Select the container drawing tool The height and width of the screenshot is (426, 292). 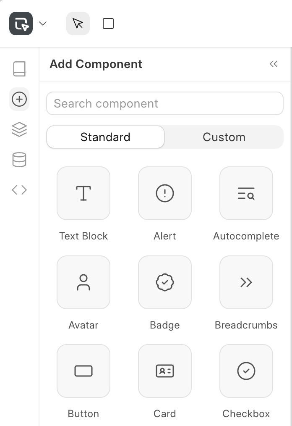(108, 24)
